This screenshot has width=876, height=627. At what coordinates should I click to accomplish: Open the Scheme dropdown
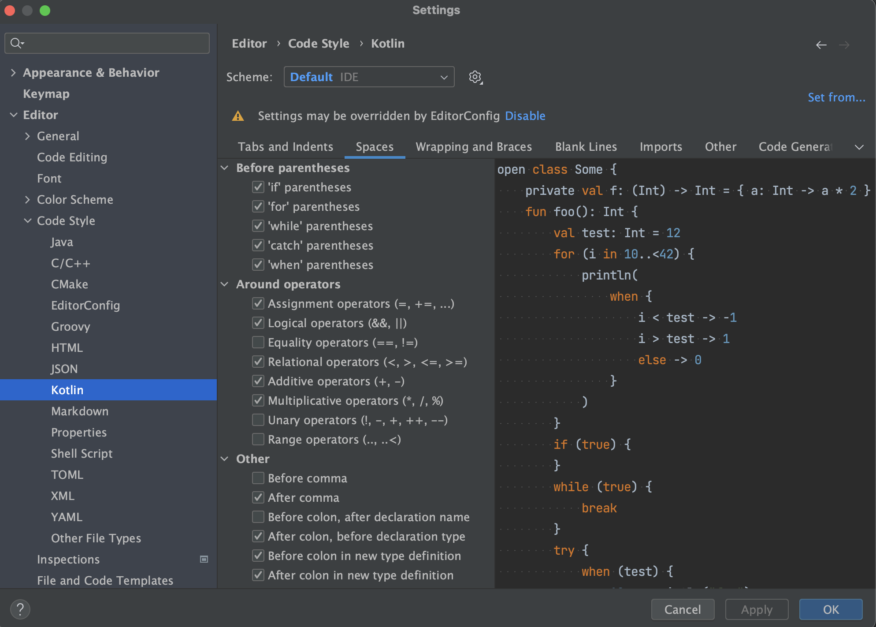tap(369, 77)
